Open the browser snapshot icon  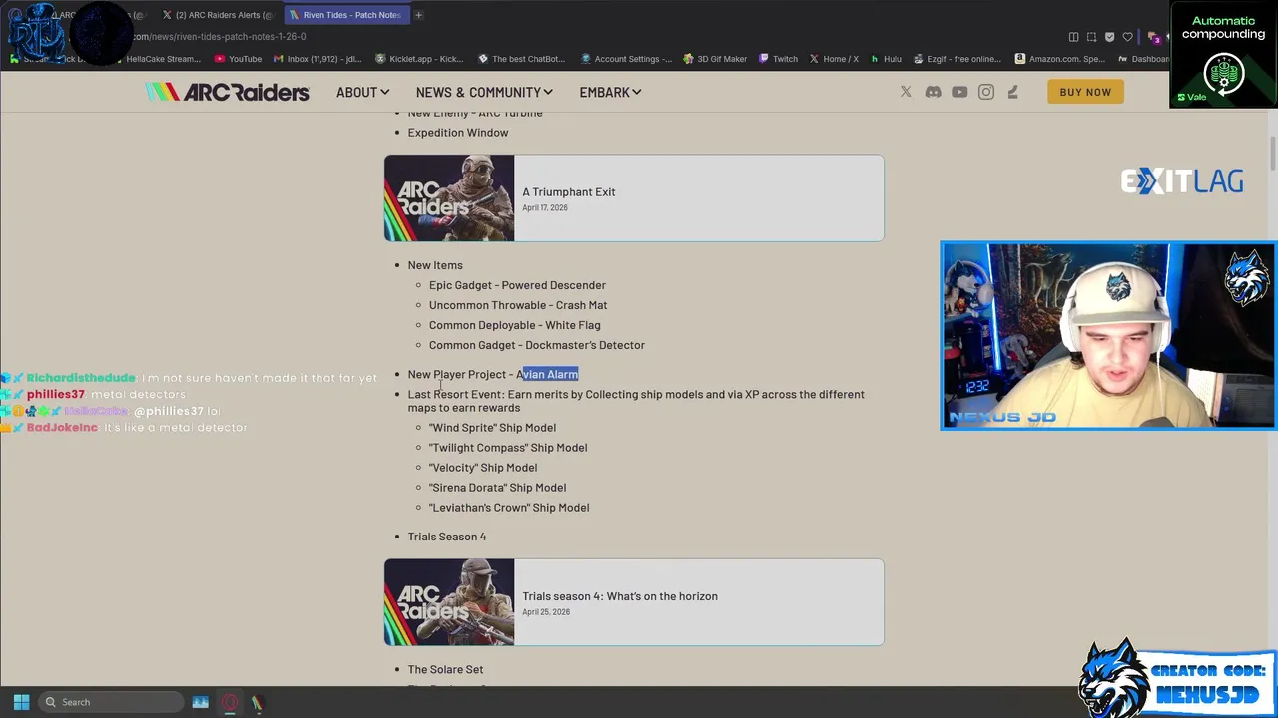(1091, 37)
